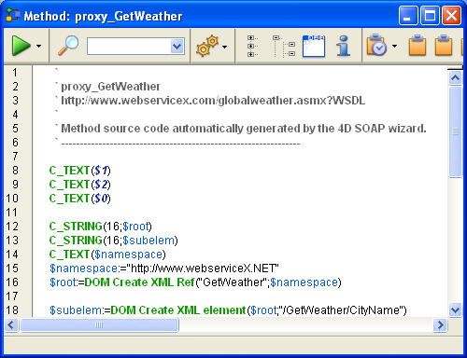Click line 16 DOM Create XML Ref text
The width and height of the screenshot is (467, 358).
[139, 282]
